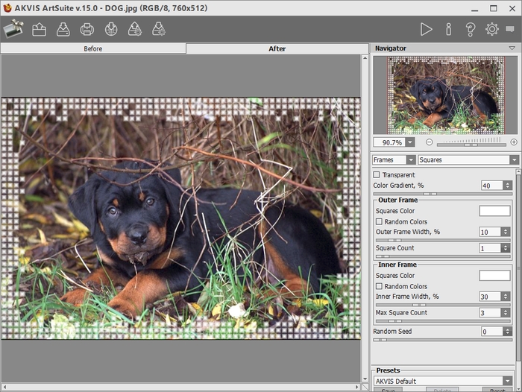Viewport: 522px width, 392px height.
Task: Open an image file from toolbar
Action: [x=39, y=29]
